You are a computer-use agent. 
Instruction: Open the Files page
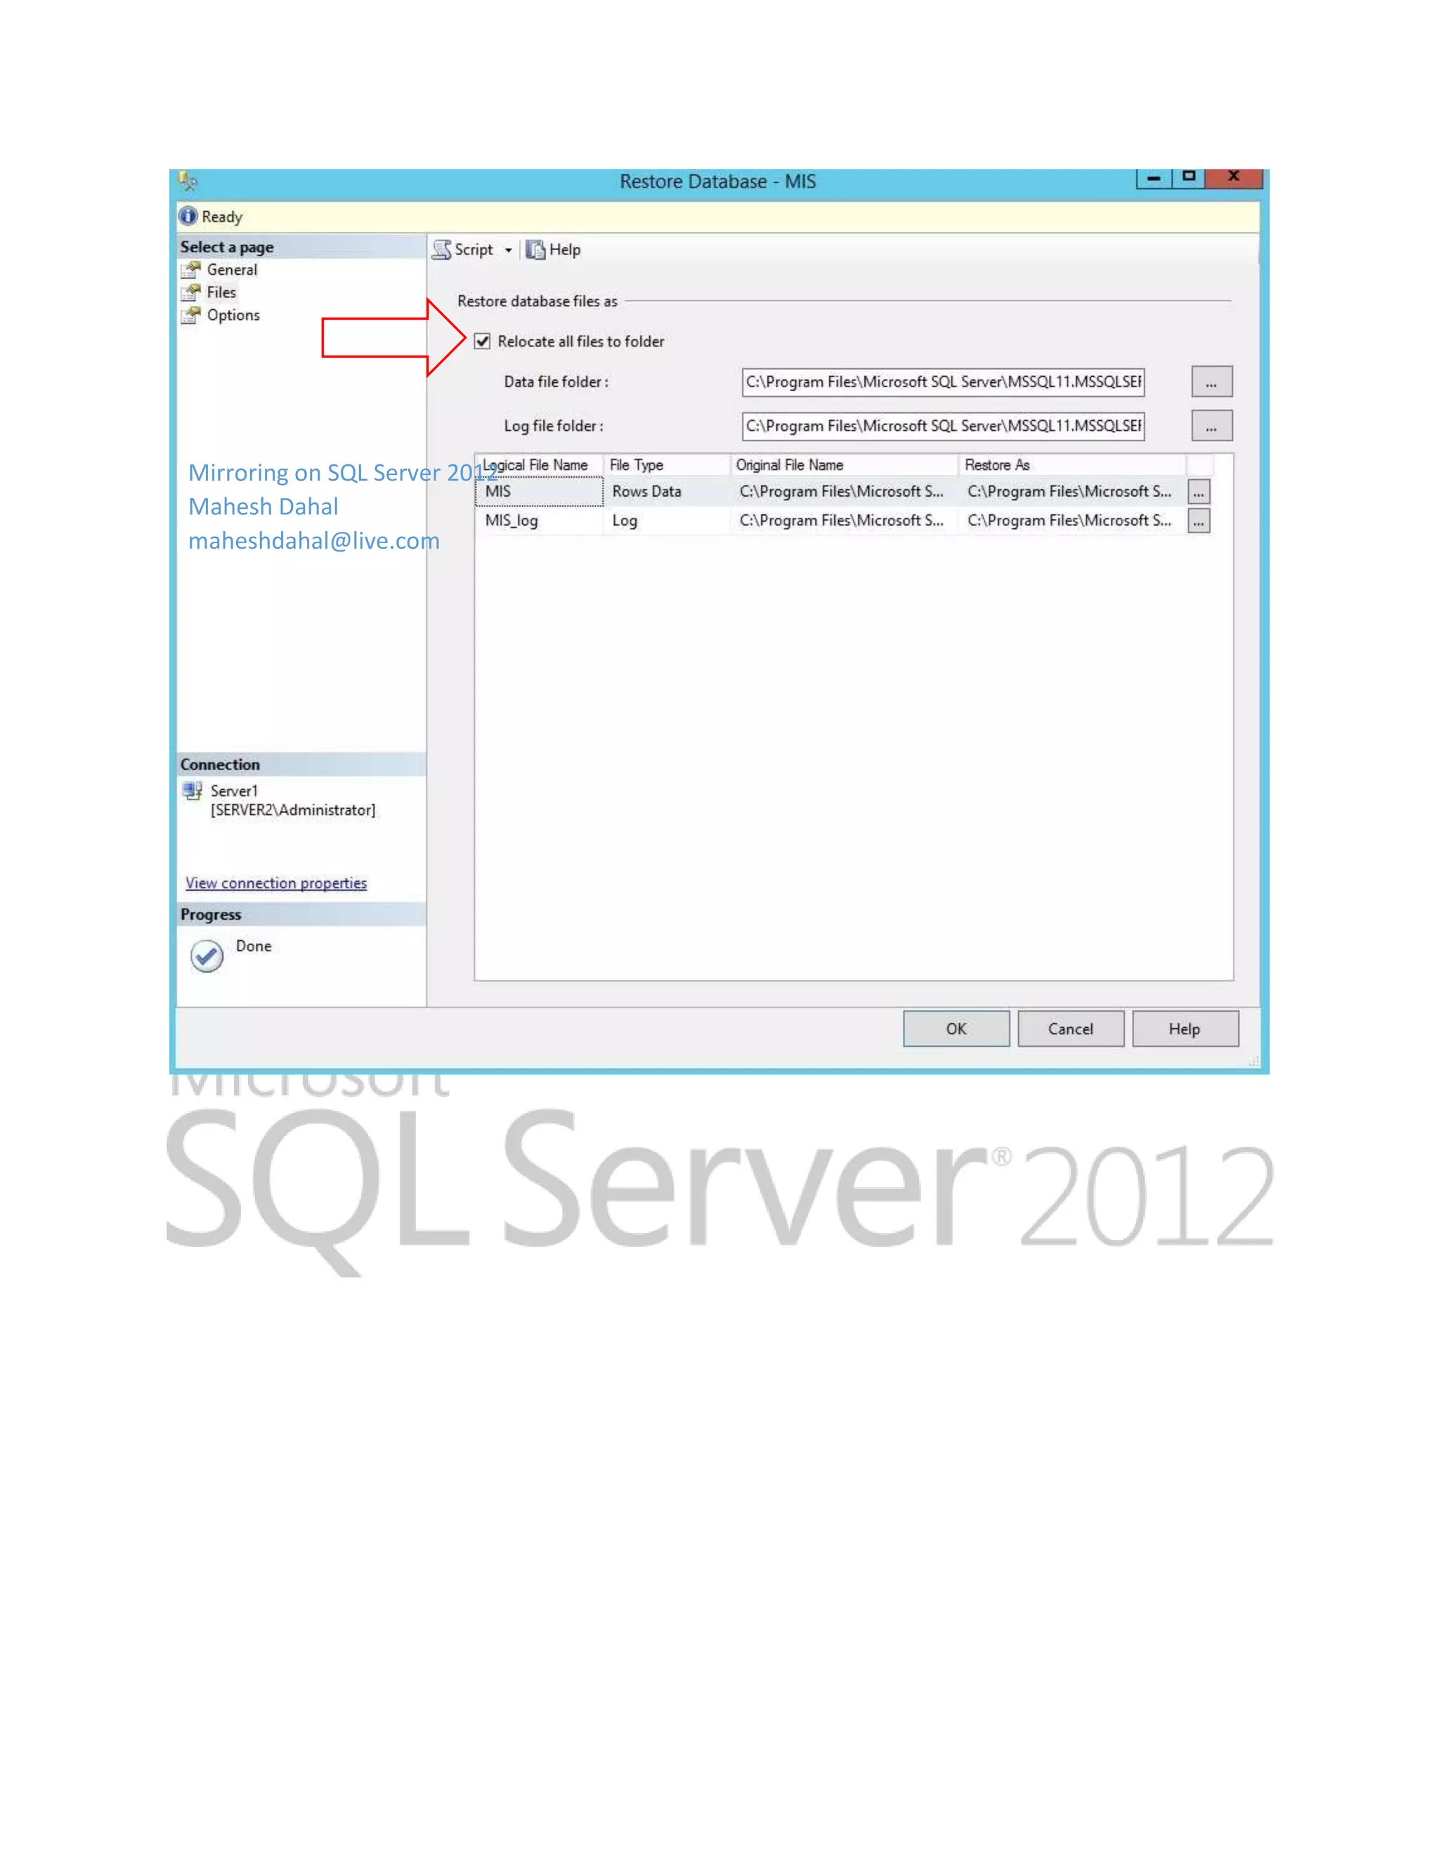(x=221, y=292)
